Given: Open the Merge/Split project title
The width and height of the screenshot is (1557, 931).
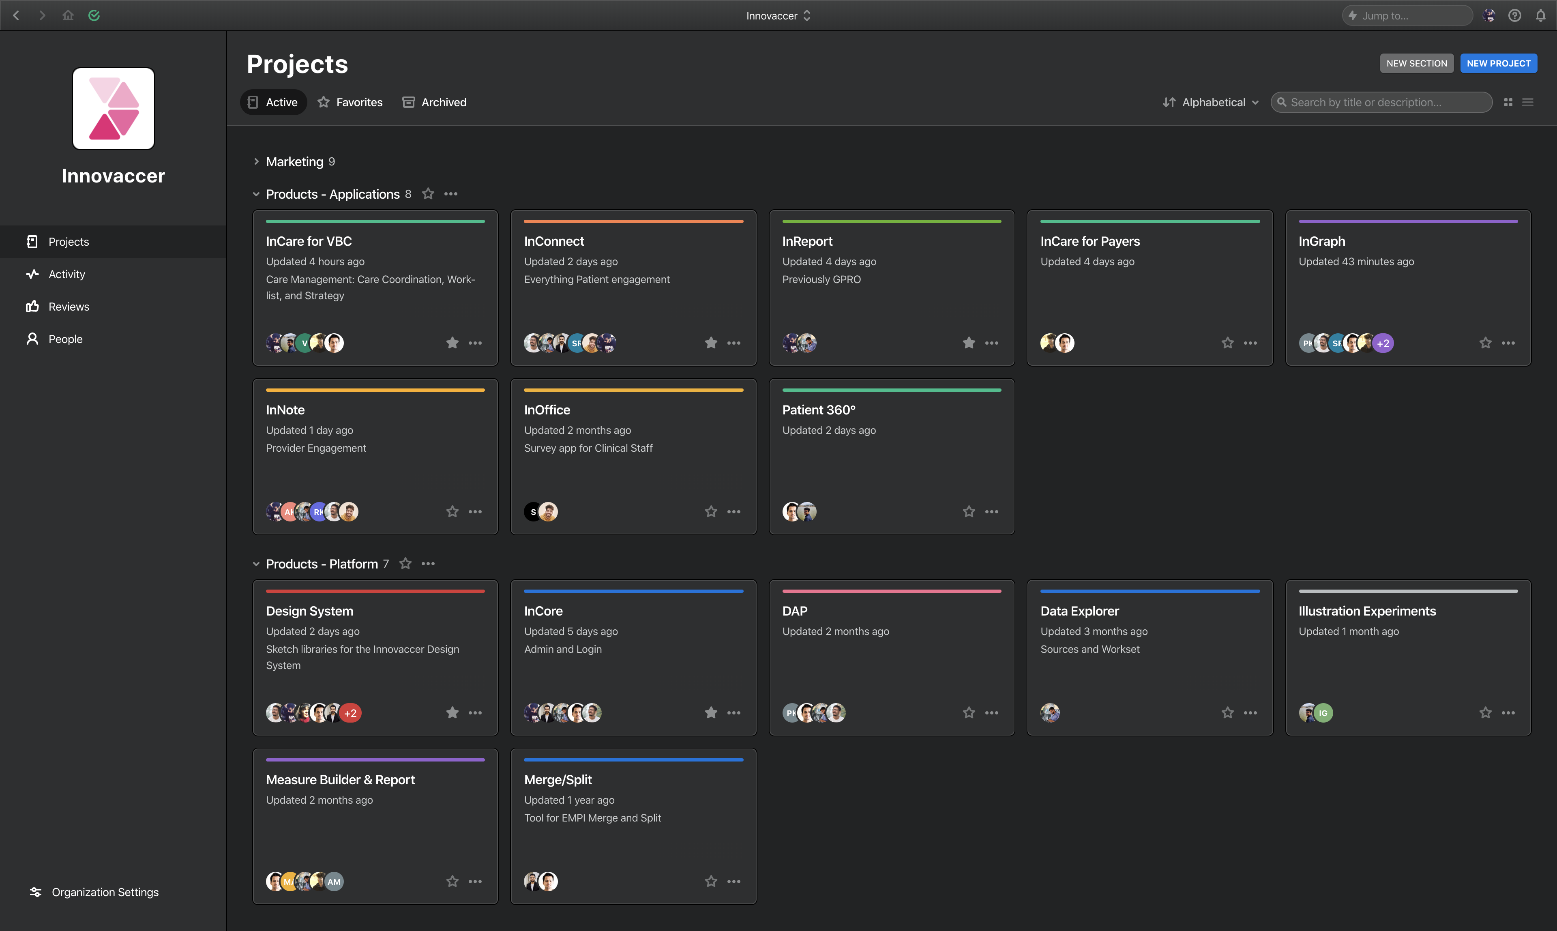Looking at the screenshot, I should click(558, 780).
